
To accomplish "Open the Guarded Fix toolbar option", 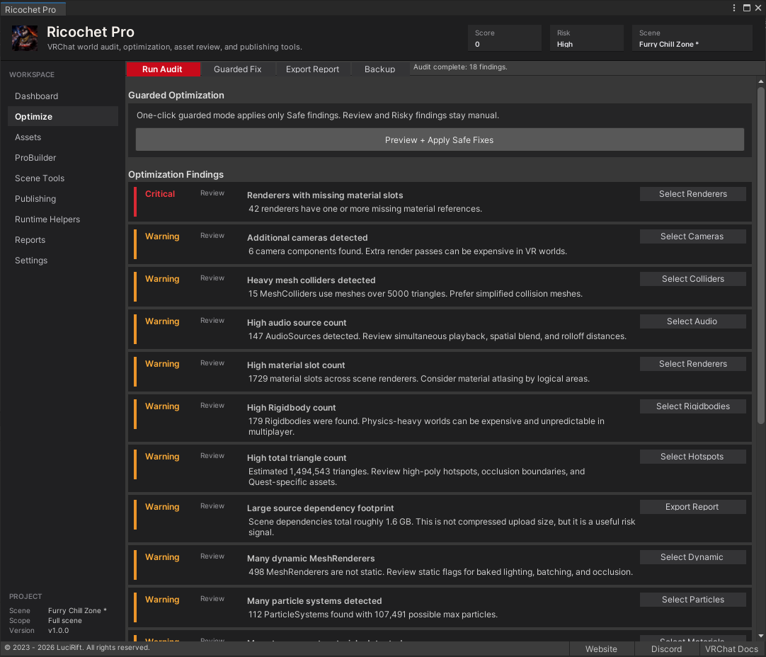I will point(237,69).
